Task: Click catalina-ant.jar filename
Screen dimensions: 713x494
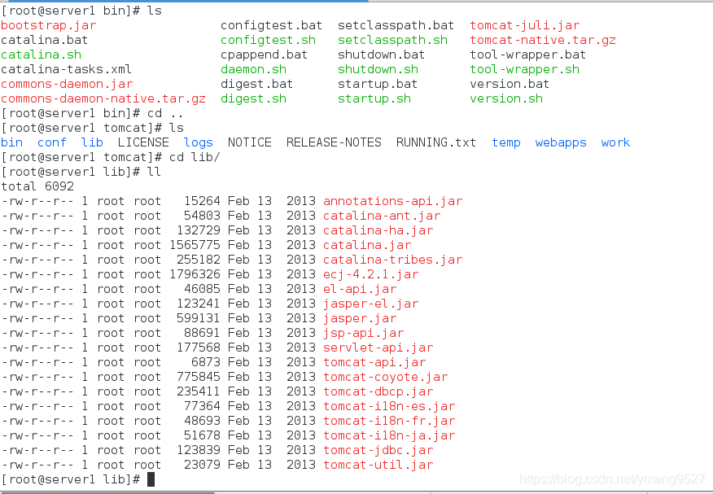Action: [x=382, y=216]
